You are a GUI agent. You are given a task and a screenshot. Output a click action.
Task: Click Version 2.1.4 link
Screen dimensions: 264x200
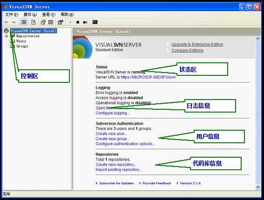[x=190, y=183]
